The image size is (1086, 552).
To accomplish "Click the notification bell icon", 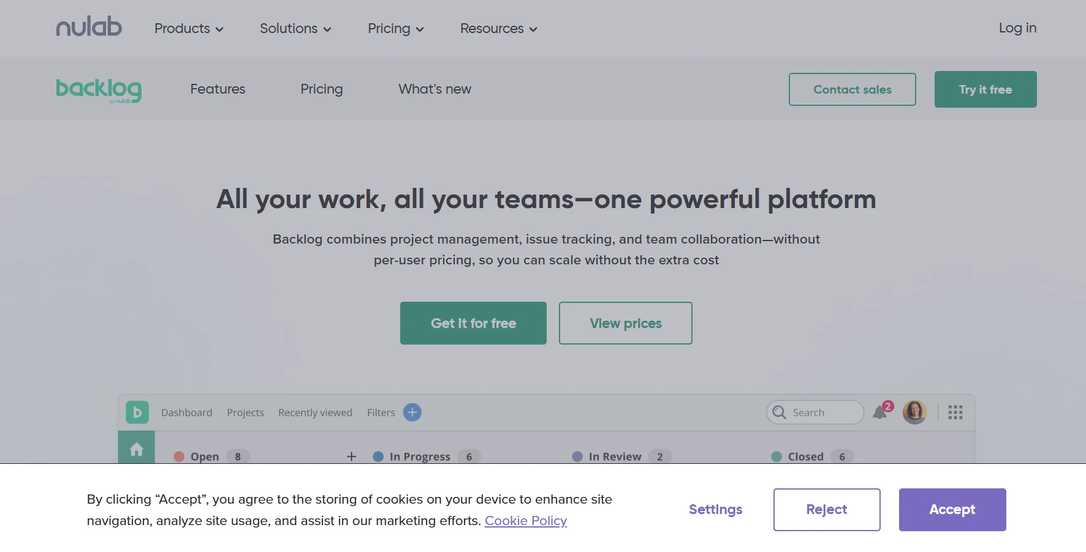I will tap(880, 412).
